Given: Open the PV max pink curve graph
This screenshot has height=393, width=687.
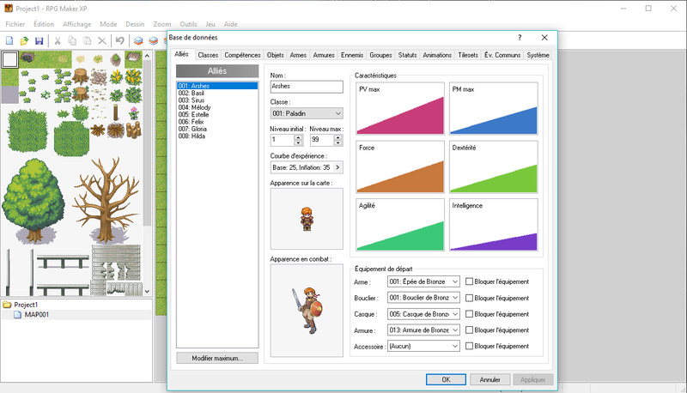Looking at the screenshot, I should click(400, 108).
